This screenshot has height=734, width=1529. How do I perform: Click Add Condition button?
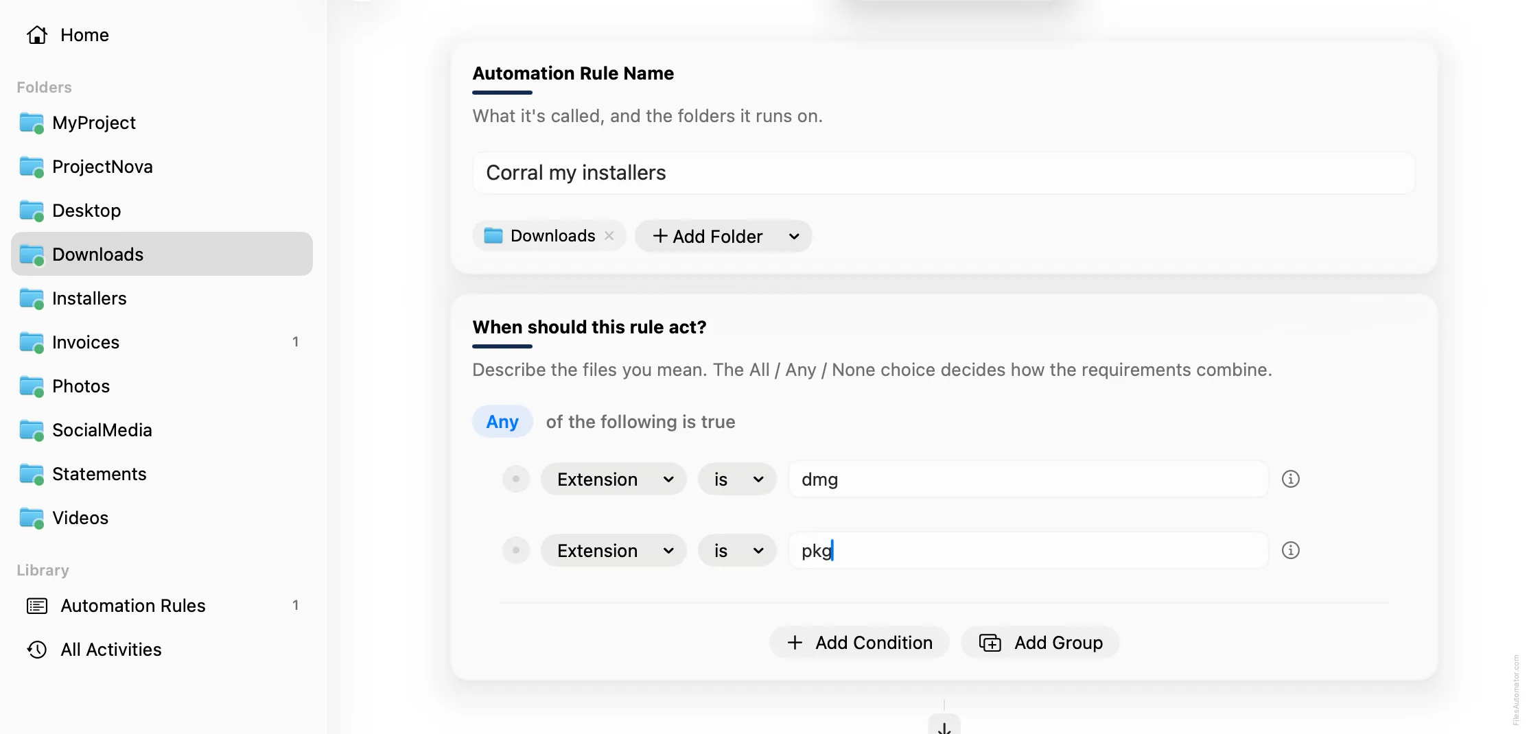[x=859, y=643]
